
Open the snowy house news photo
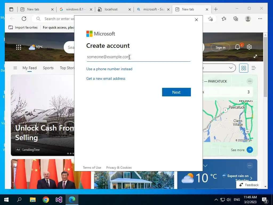pos(134,180)
